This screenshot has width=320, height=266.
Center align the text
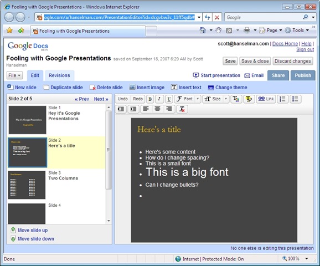pyautogui.click(x=157, y=109)
